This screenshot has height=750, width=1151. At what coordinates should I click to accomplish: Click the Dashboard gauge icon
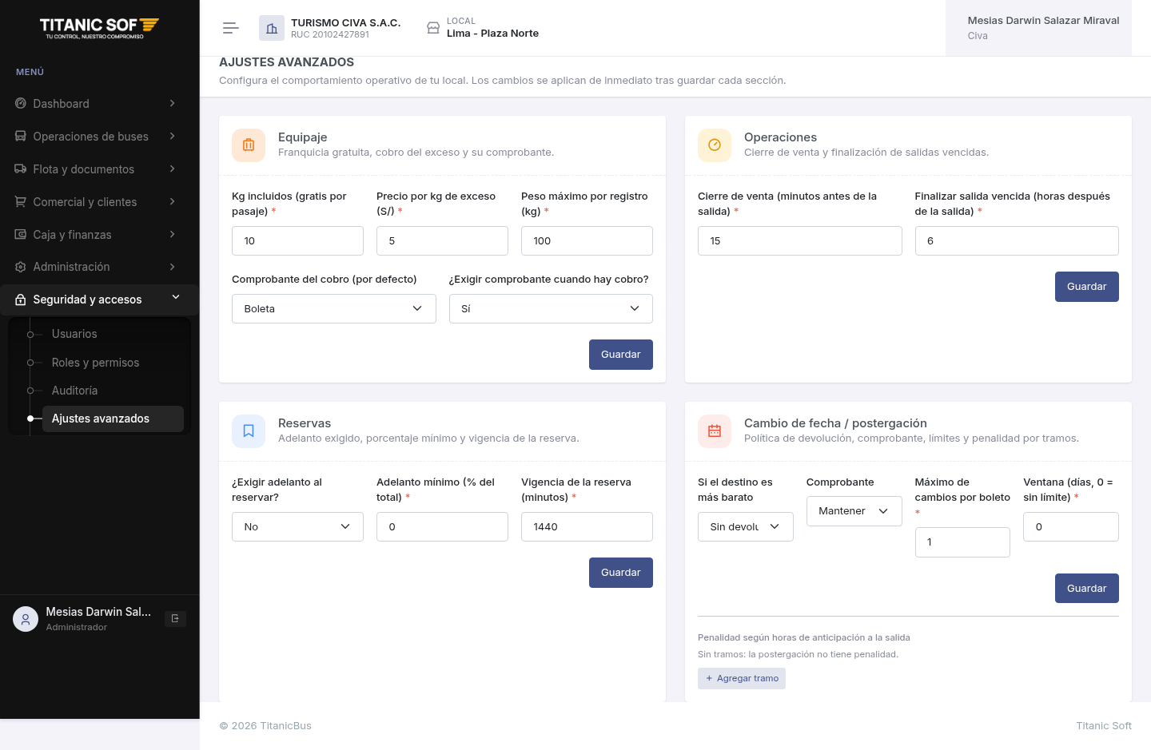21,103
